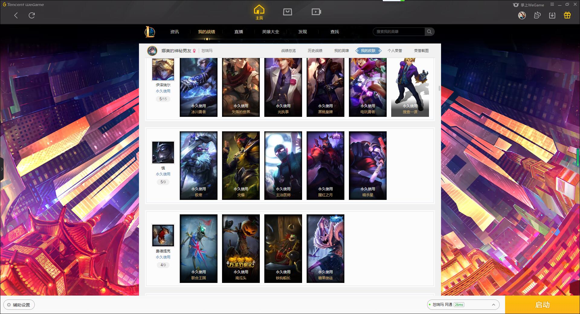Viewport: 580px width, 314px height.
Task: Switch to 战绩总览 sub-tab
Action: (288, 51)
